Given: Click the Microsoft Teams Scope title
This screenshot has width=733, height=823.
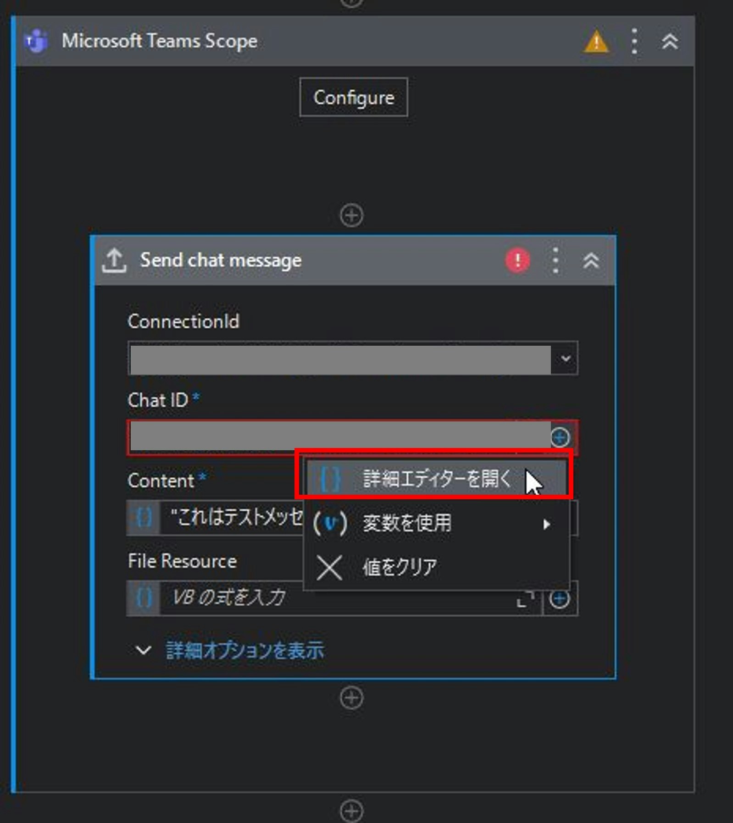Looking at the screenshot, I should tap(160, 41).
